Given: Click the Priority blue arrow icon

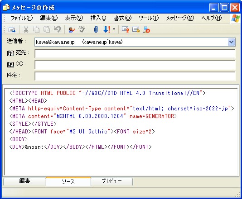Looking at the screenshot, I should [107, 29].
